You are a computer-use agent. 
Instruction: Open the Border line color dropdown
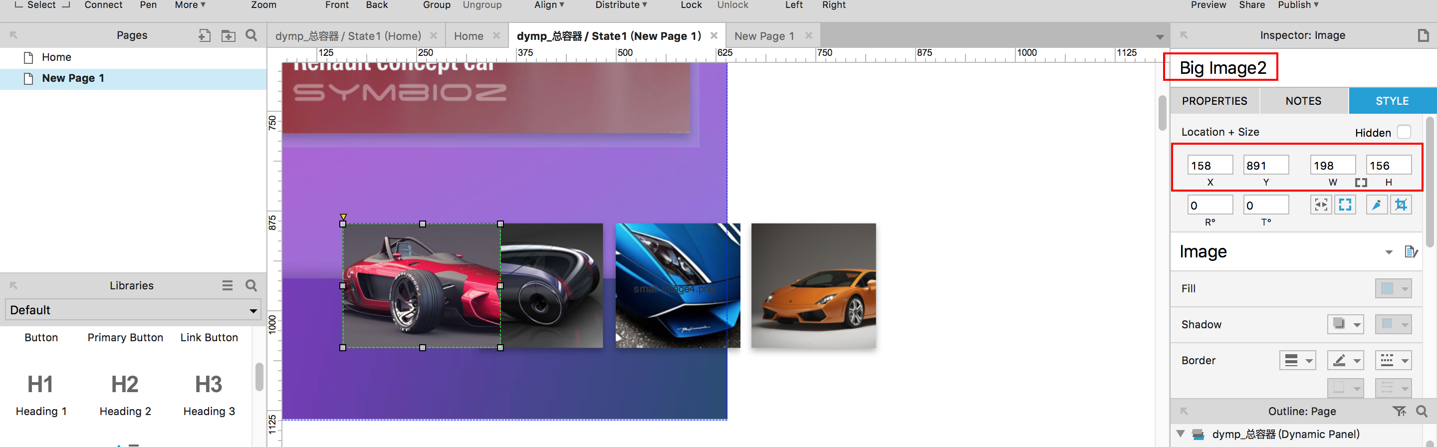[x=1345, y=361]
